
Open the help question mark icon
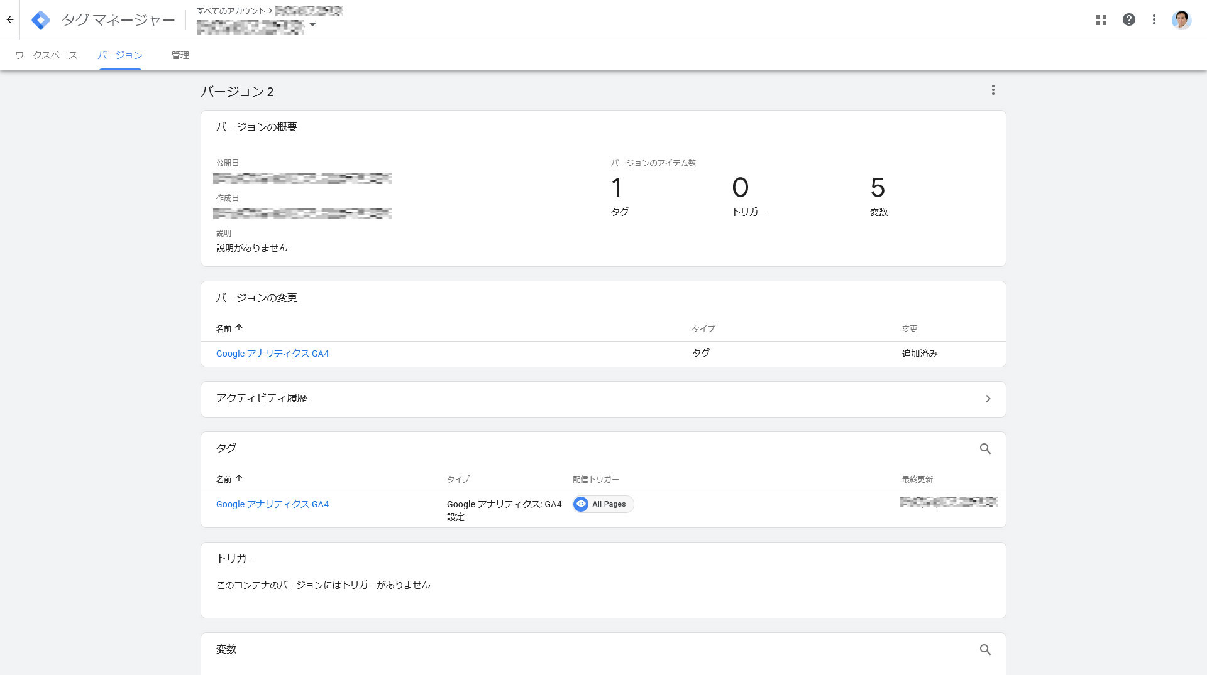click(x=1129, y=19)
